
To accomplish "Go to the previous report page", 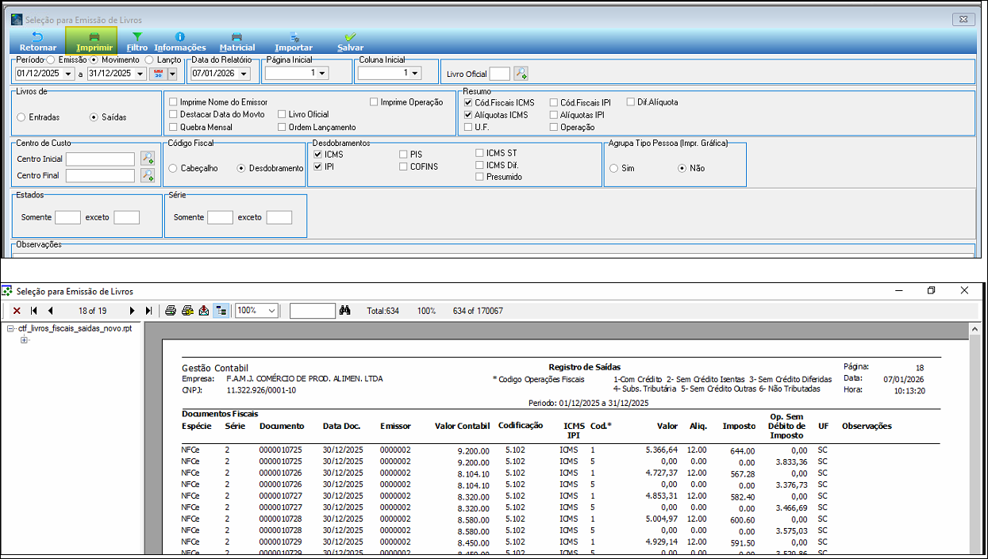I will (50, 311).
